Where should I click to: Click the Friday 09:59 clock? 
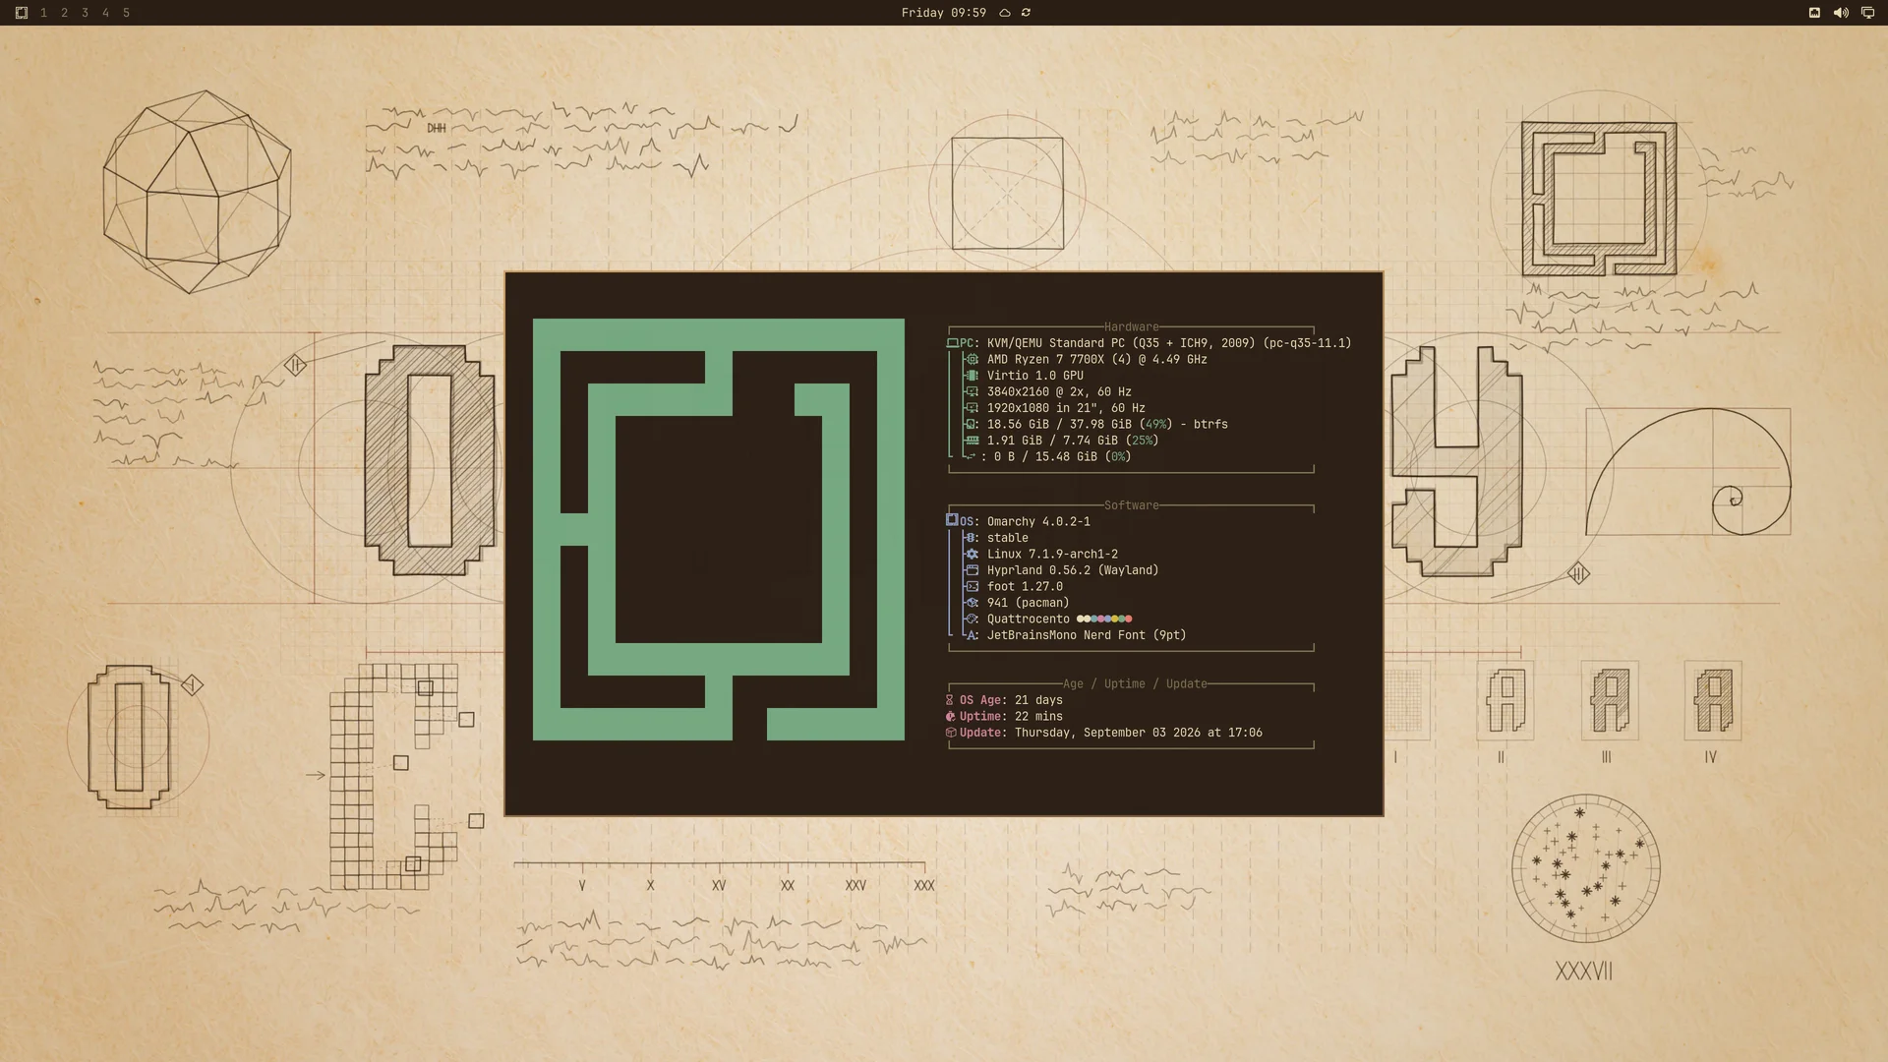pyautogui.click(x=943, y=13)
